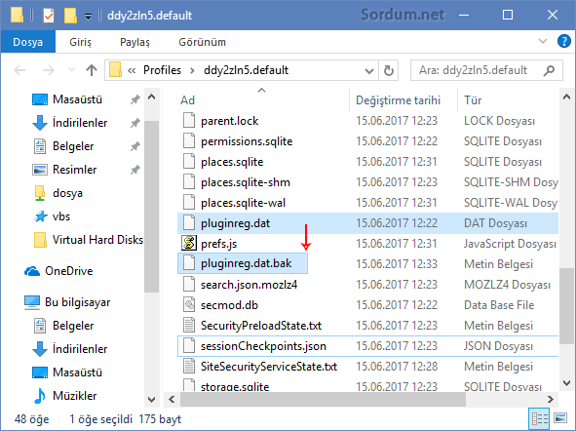Click horizontal scrollbar left arrow

pos(172,400)
